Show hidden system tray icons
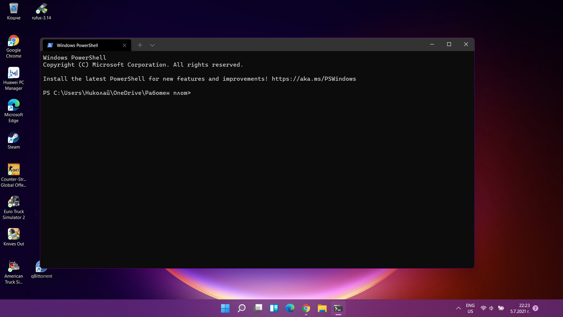Screen dimensions: 563x317 coord(458,308)
